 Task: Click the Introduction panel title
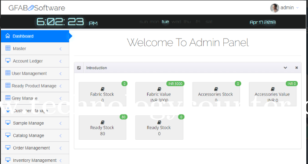point(97,68)
